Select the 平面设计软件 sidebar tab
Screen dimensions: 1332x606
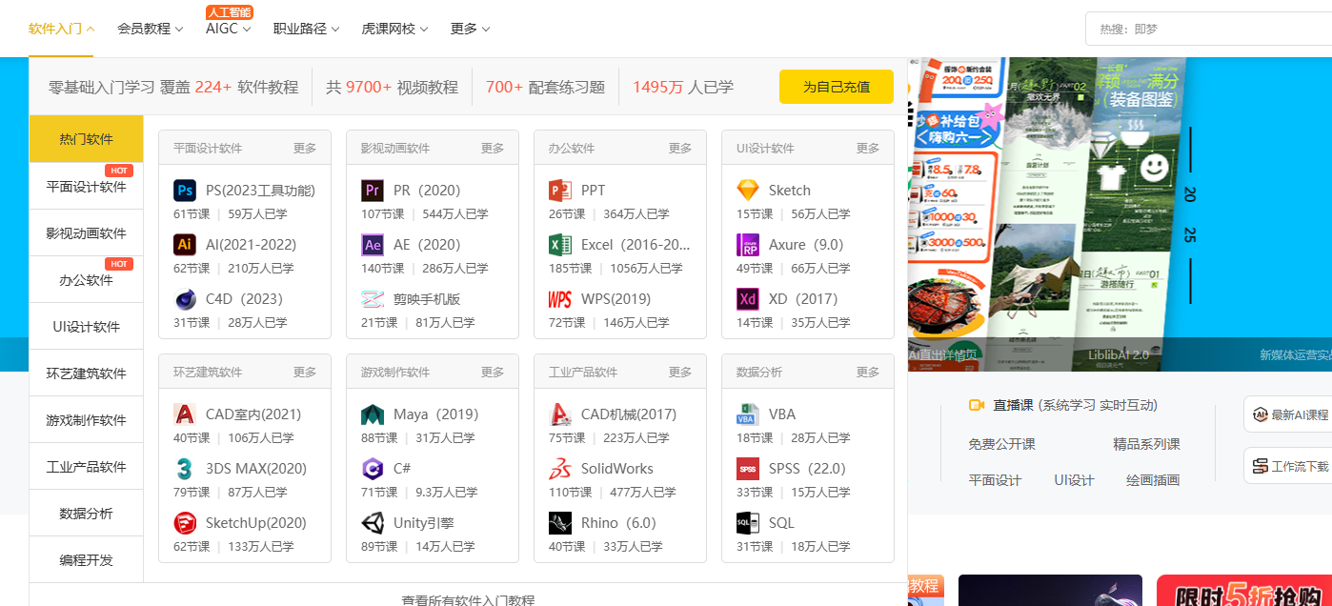87,187
